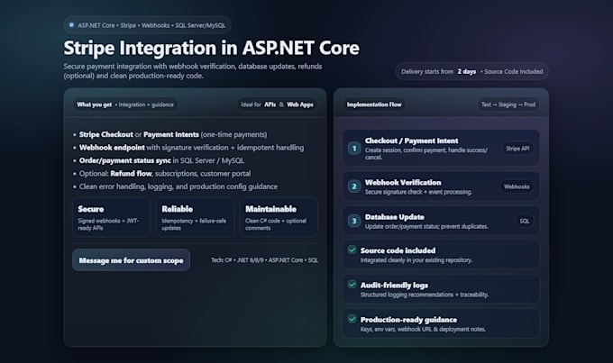Toggle the Audit-friendly logs checkmark

pyautogui.click(x=352, y=284)
